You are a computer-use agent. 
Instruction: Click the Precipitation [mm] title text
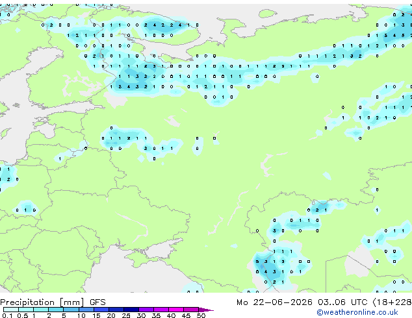point(42,302)
